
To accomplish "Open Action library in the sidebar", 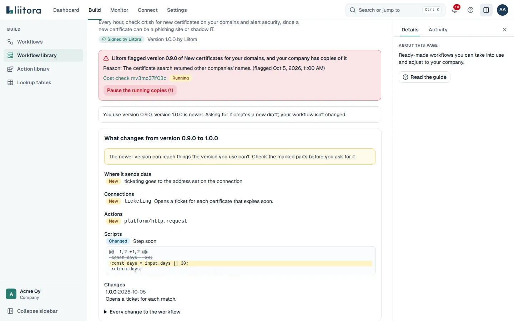I will (x=43, y=69).
